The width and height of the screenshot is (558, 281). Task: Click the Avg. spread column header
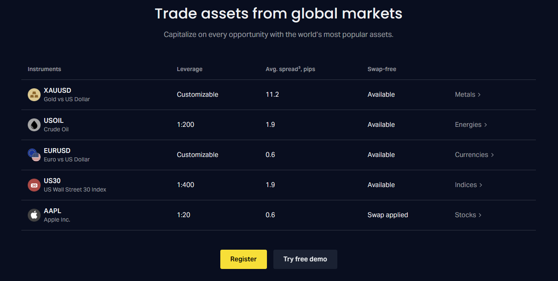tap(290, 69)
